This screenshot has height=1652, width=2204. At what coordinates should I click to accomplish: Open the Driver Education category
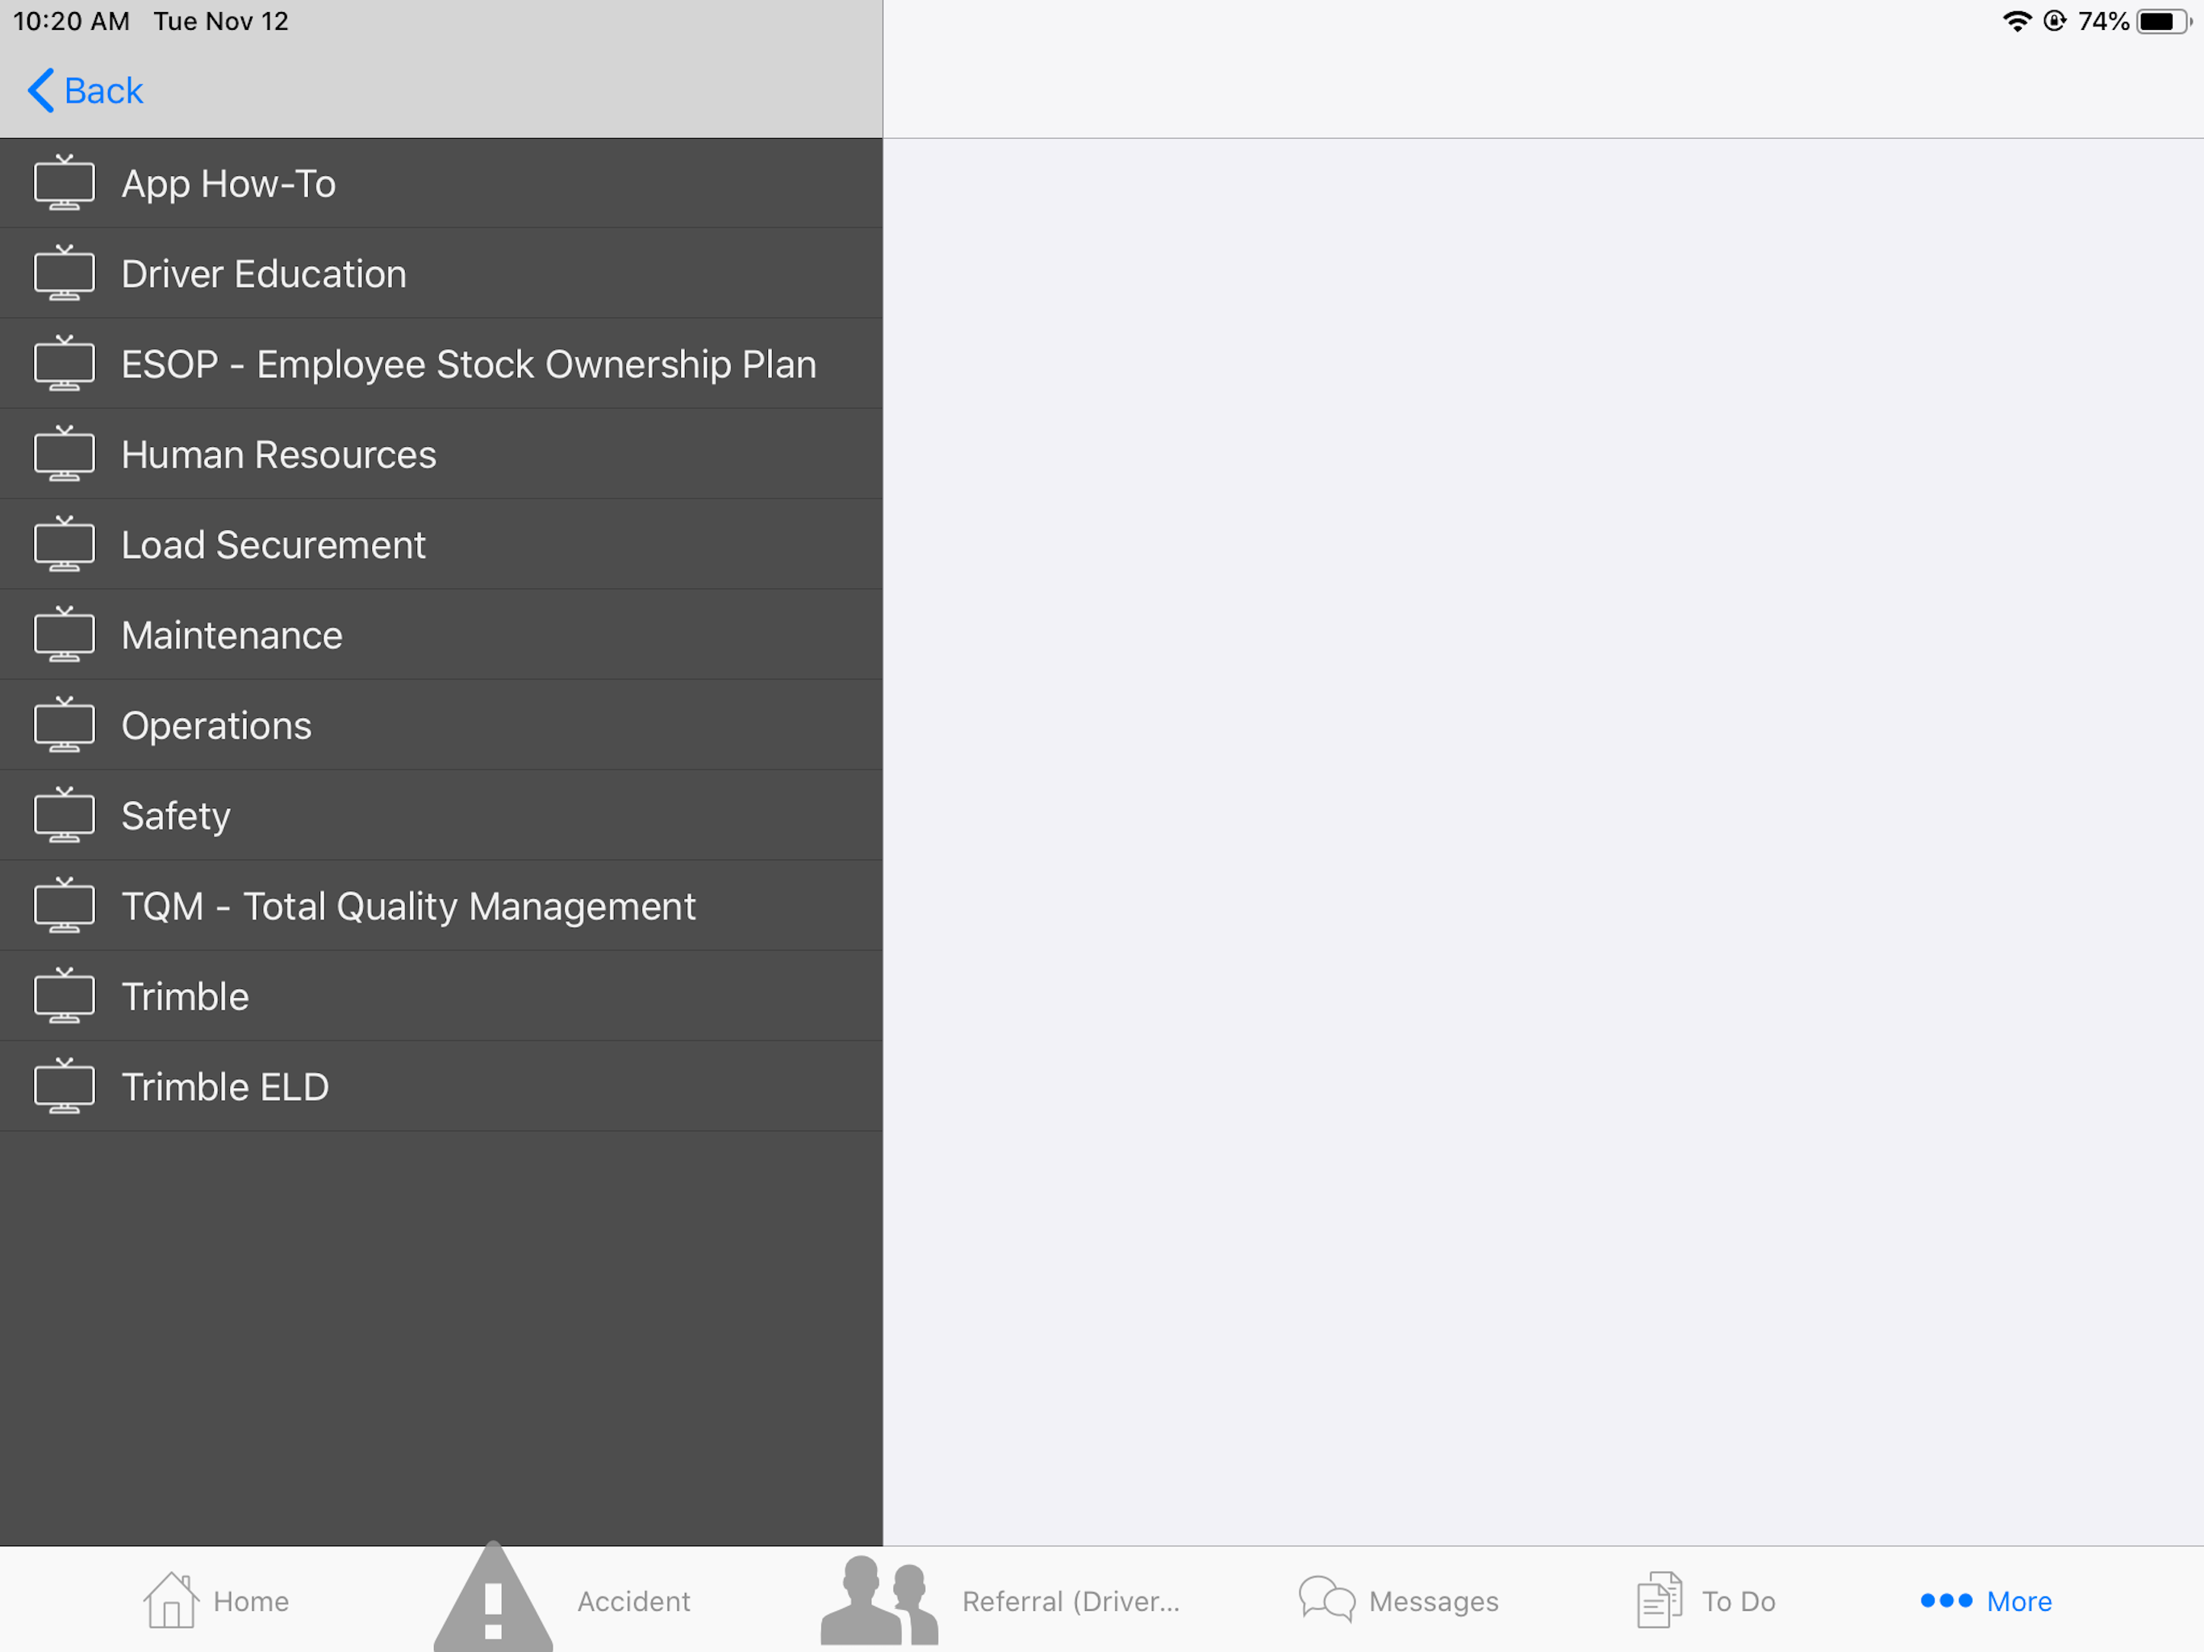[441, 273]
